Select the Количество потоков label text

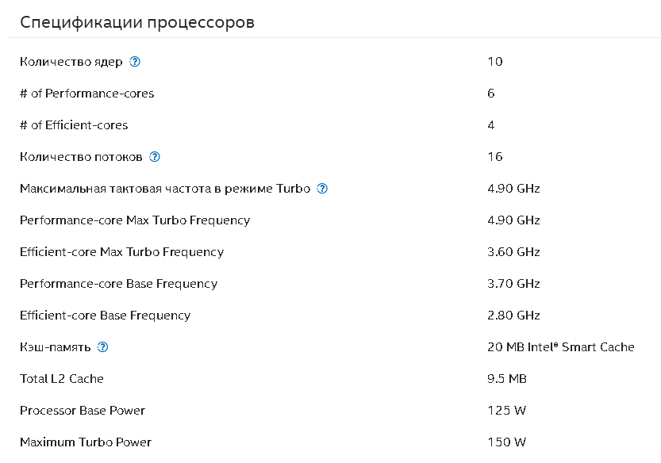[81, 157]
